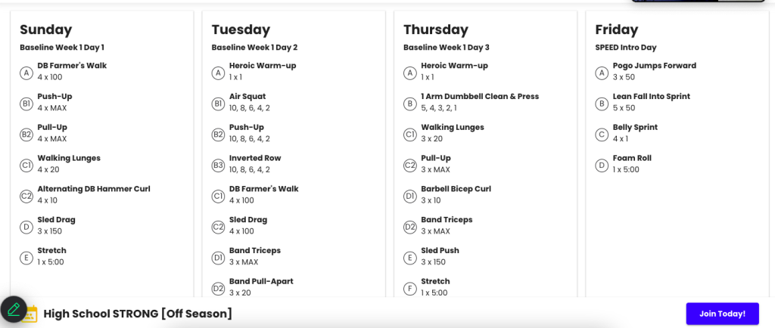Click circled E icon beside Sled Push
This screenshot has height=328, width=775.
click(409, 258)
